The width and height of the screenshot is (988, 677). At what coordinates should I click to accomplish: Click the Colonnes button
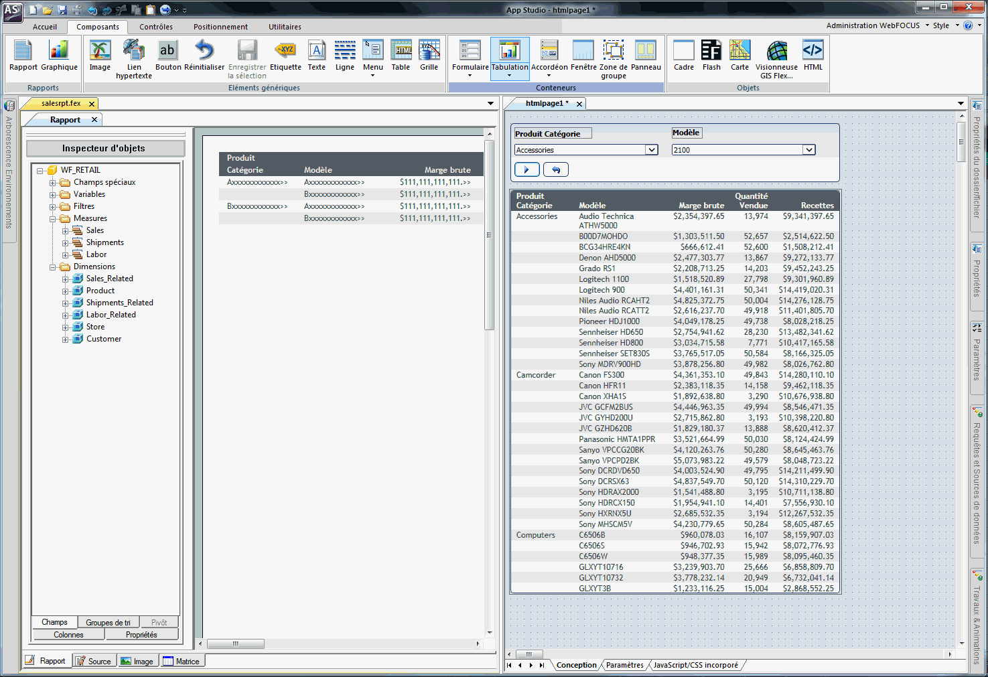pos(69,634)
